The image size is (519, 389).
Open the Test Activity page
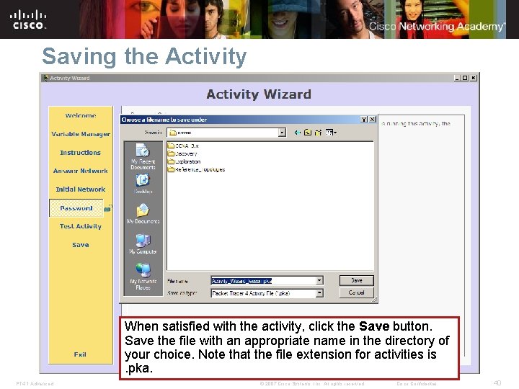81,226
